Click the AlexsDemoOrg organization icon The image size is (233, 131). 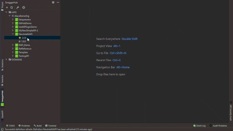(13, 16)
